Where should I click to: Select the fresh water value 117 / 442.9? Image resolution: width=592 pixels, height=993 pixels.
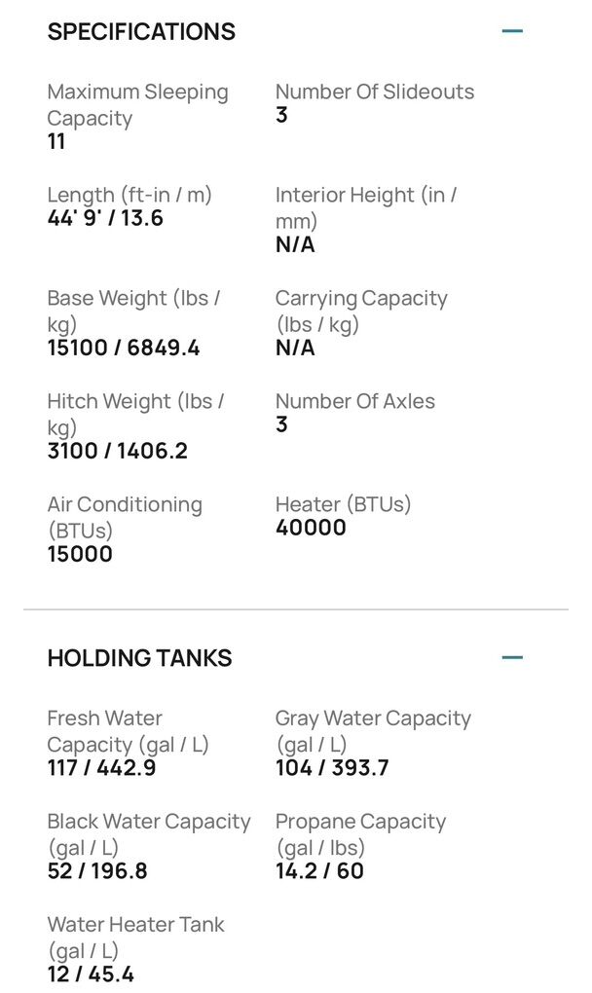pyautogui.click(x=101, y=768)
